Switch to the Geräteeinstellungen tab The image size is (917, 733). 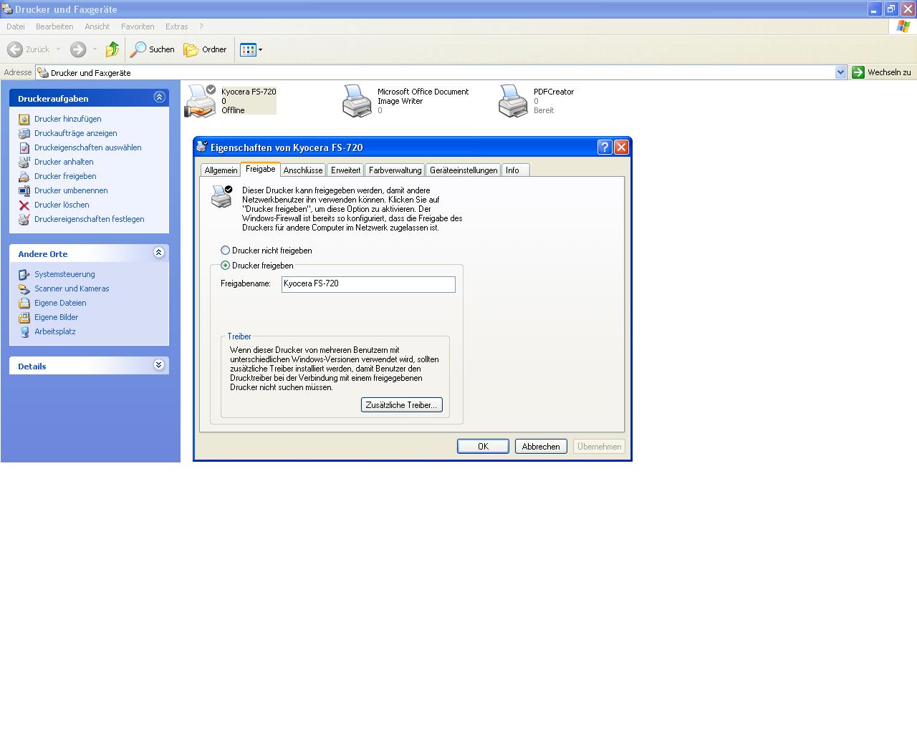point(464,170)
